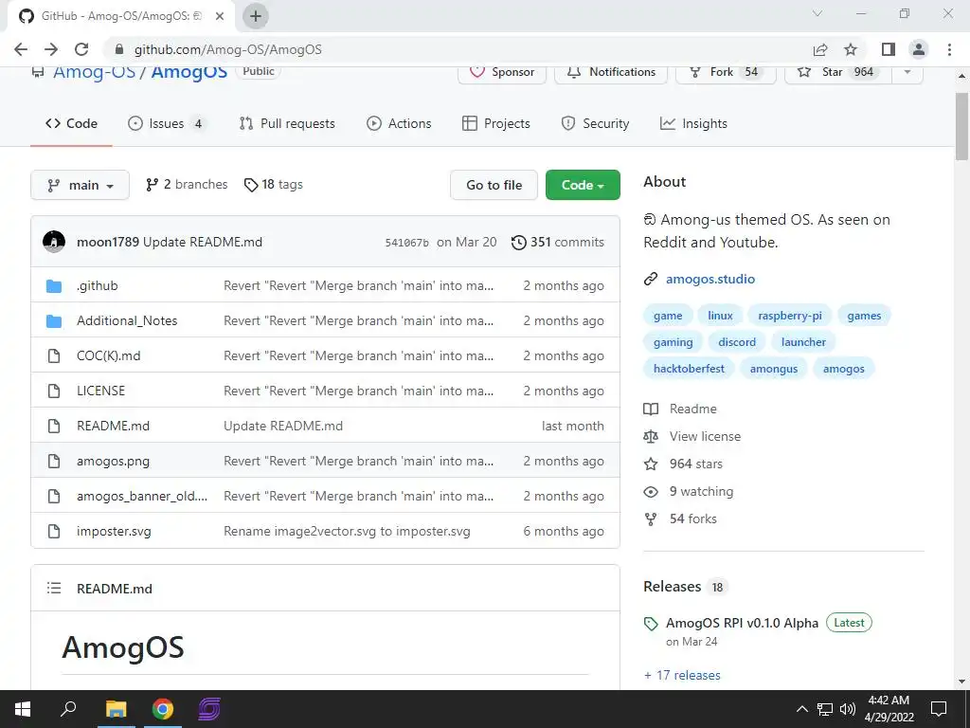Open the .github folder
Screen dimensions: 970x728
[98, 285]
